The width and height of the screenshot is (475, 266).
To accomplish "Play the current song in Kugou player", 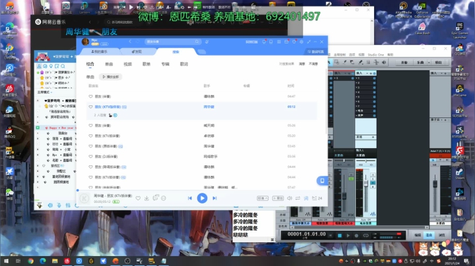I will (x=202, y=198).
